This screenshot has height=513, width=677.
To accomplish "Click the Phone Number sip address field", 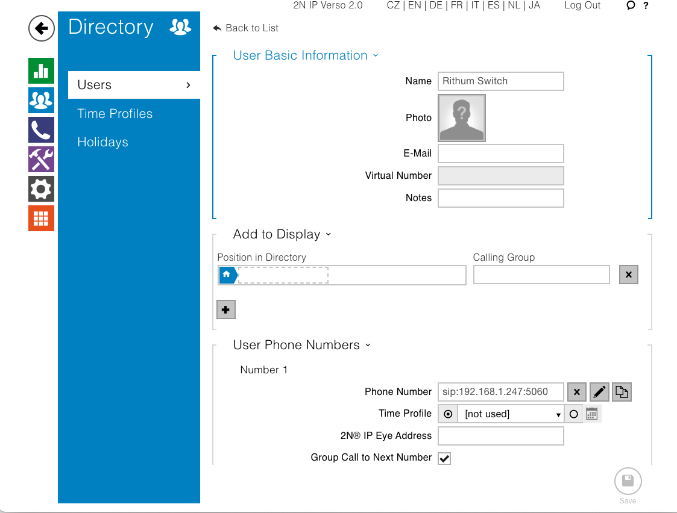I will [x=501, y=392].
